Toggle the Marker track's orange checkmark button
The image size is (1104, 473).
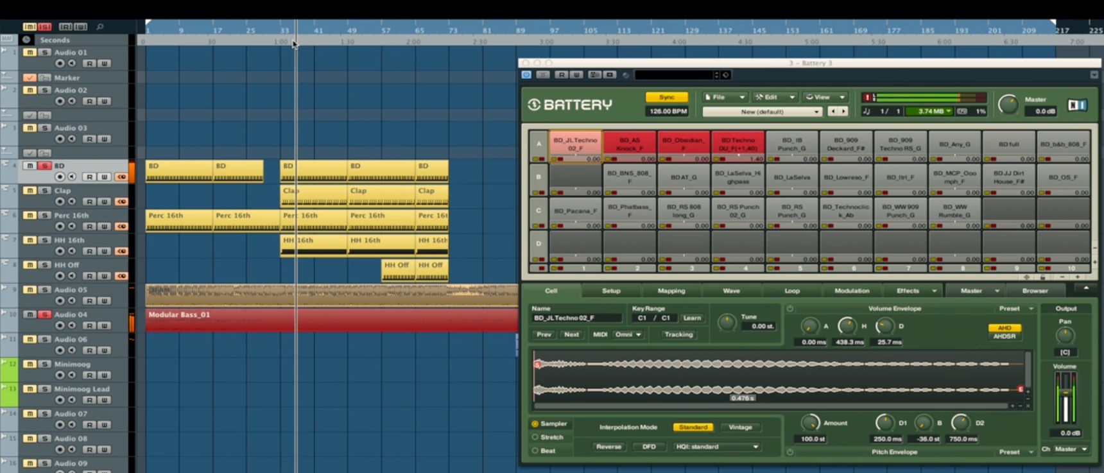click(30, 78)
